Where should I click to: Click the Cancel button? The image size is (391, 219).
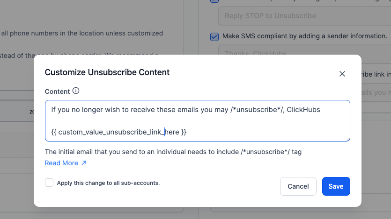298,186
